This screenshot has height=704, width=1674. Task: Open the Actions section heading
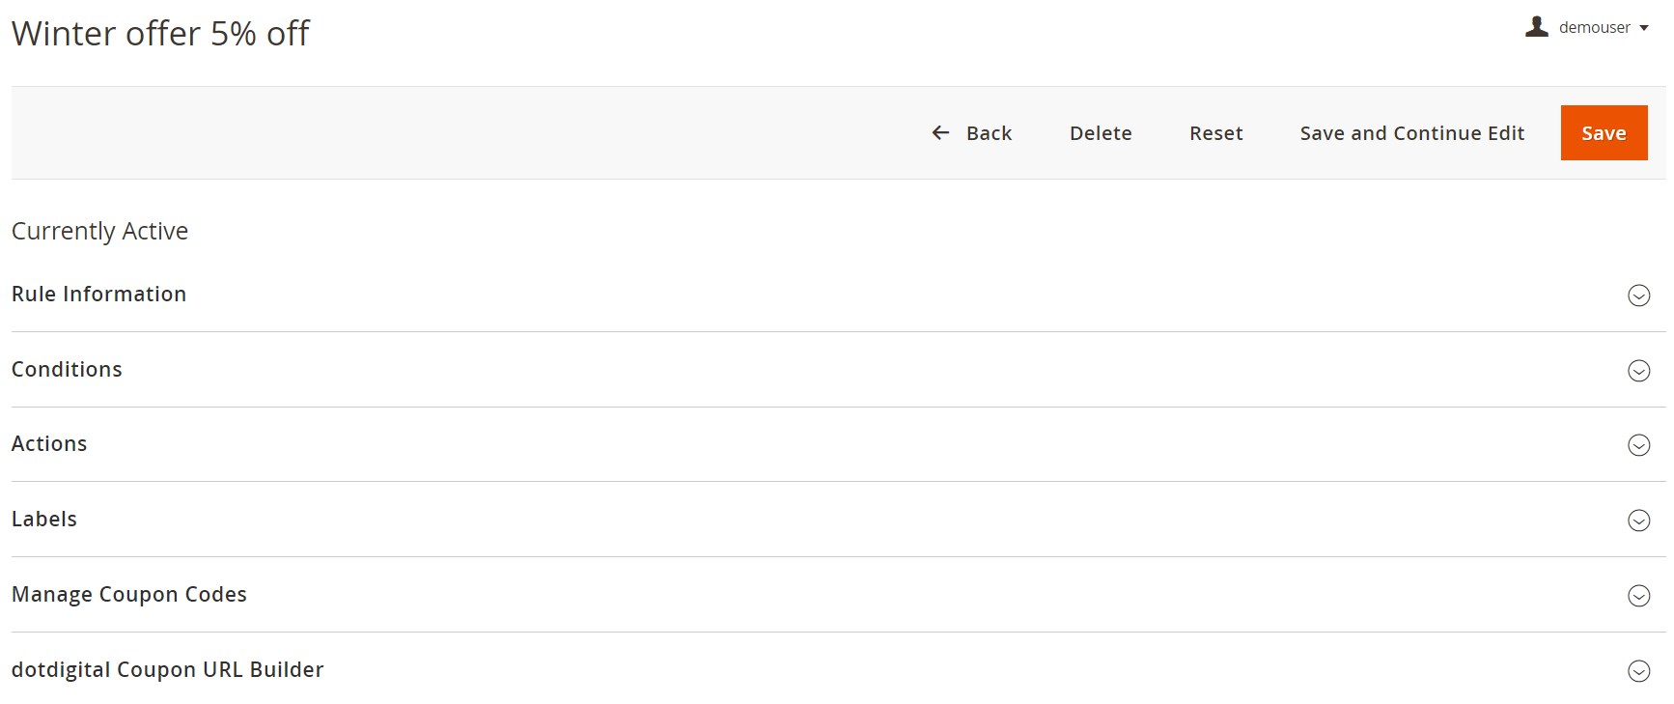[x=49, y=443]
